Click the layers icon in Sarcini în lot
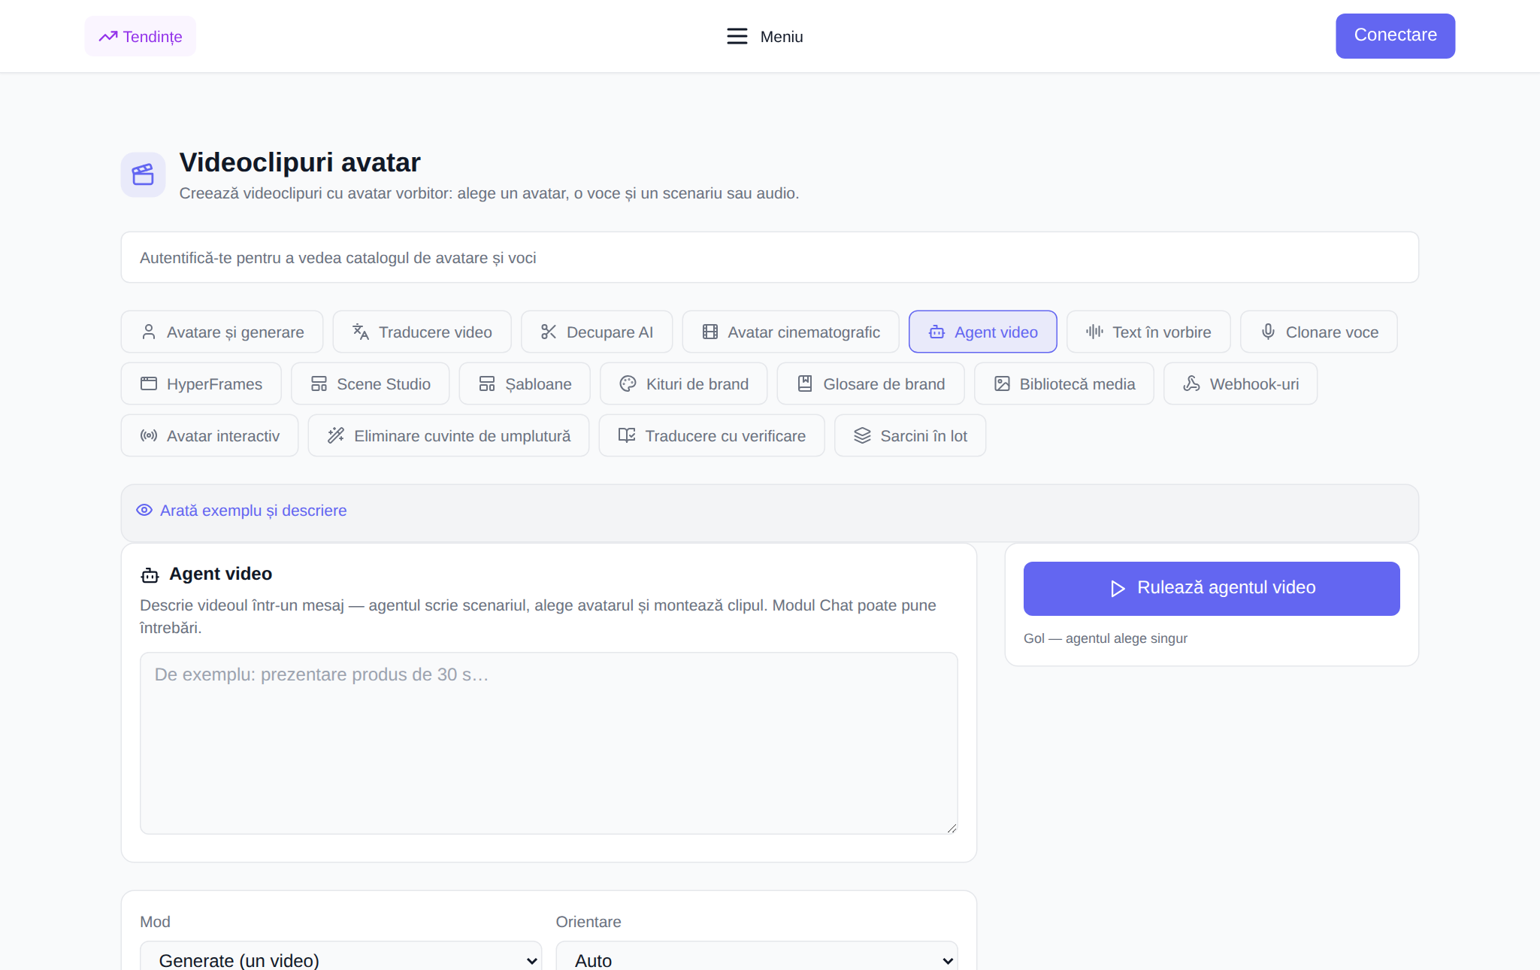Screen dimensions: 1540x970 [x=862, y=435]
